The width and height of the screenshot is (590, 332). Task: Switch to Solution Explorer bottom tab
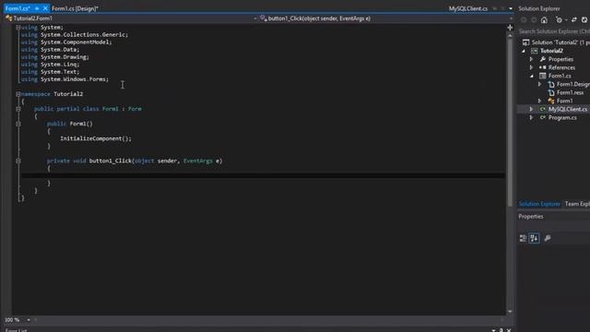[x=539, y=204]
